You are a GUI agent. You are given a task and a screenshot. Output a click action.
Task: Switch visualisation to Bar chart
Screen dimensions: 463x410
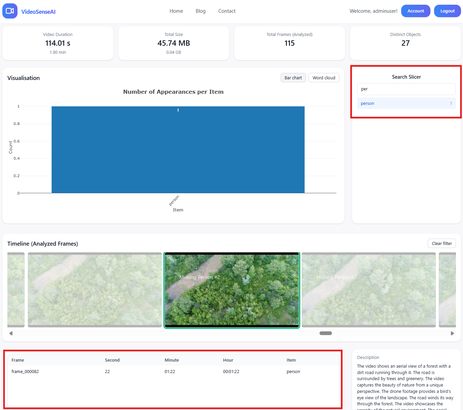click(293, 78)
